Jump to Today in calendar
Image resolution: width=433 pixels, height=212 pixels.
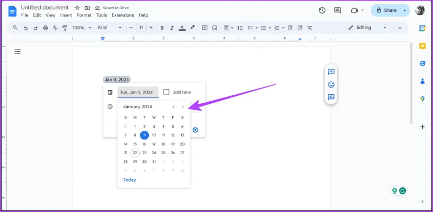click(x=129, y=180)
